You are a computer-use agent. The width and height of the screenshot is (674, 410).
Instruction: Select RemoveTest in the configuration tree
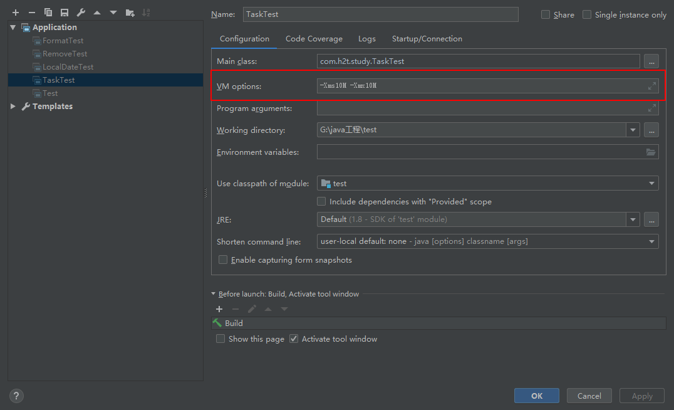click(x=65, y=54)
